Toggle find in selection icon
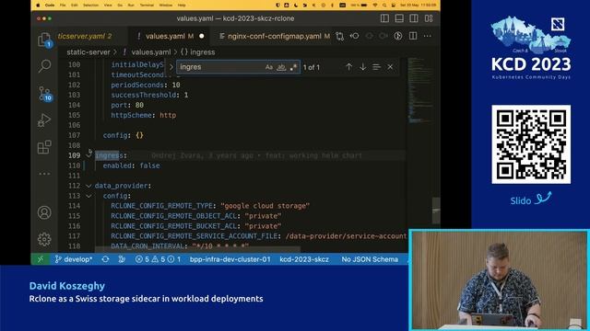This screenshot has height=331, width=590. pos(376,67)
